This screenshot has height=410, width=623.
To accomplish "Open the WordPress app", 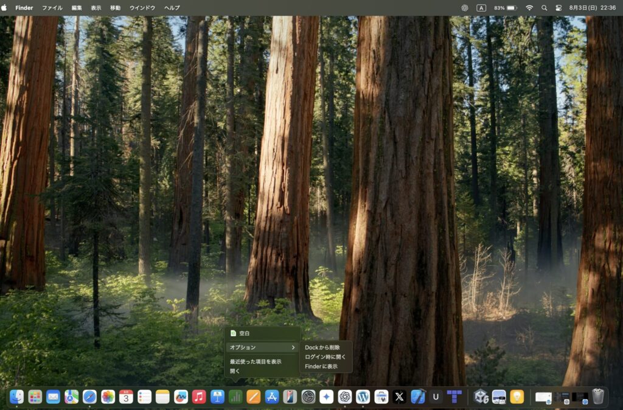I will 363,397.
